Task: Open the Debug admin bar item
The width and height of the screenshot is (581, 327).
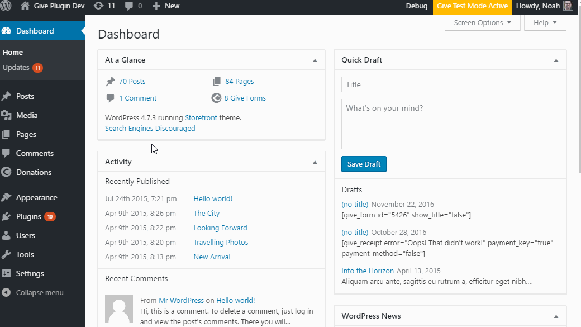Action: pos(417,6)
